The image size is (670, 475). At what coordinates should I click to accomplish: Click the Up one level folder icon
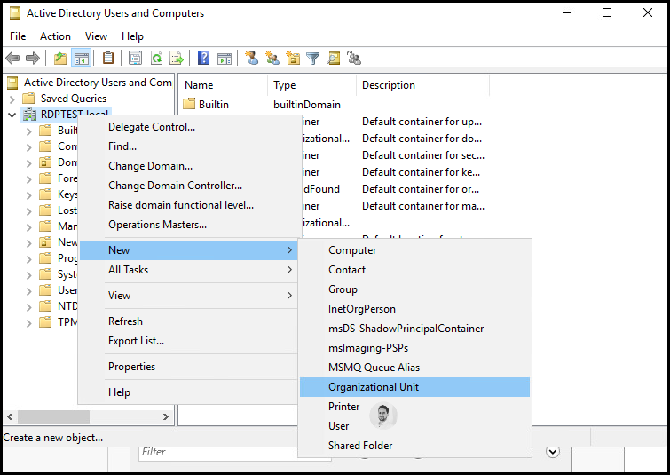(60, 58)
